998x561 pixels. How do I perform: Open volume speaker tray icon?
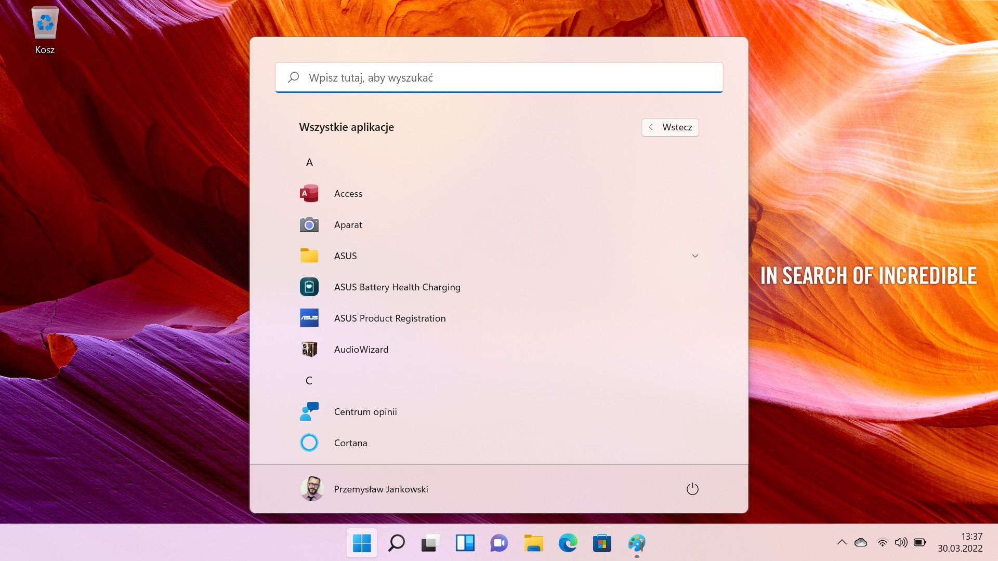[x=901, y=542]
